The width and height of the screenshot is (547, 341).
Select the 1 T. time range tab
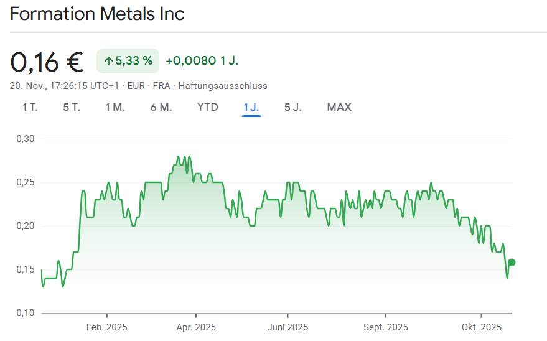click(x=30, y=107)
